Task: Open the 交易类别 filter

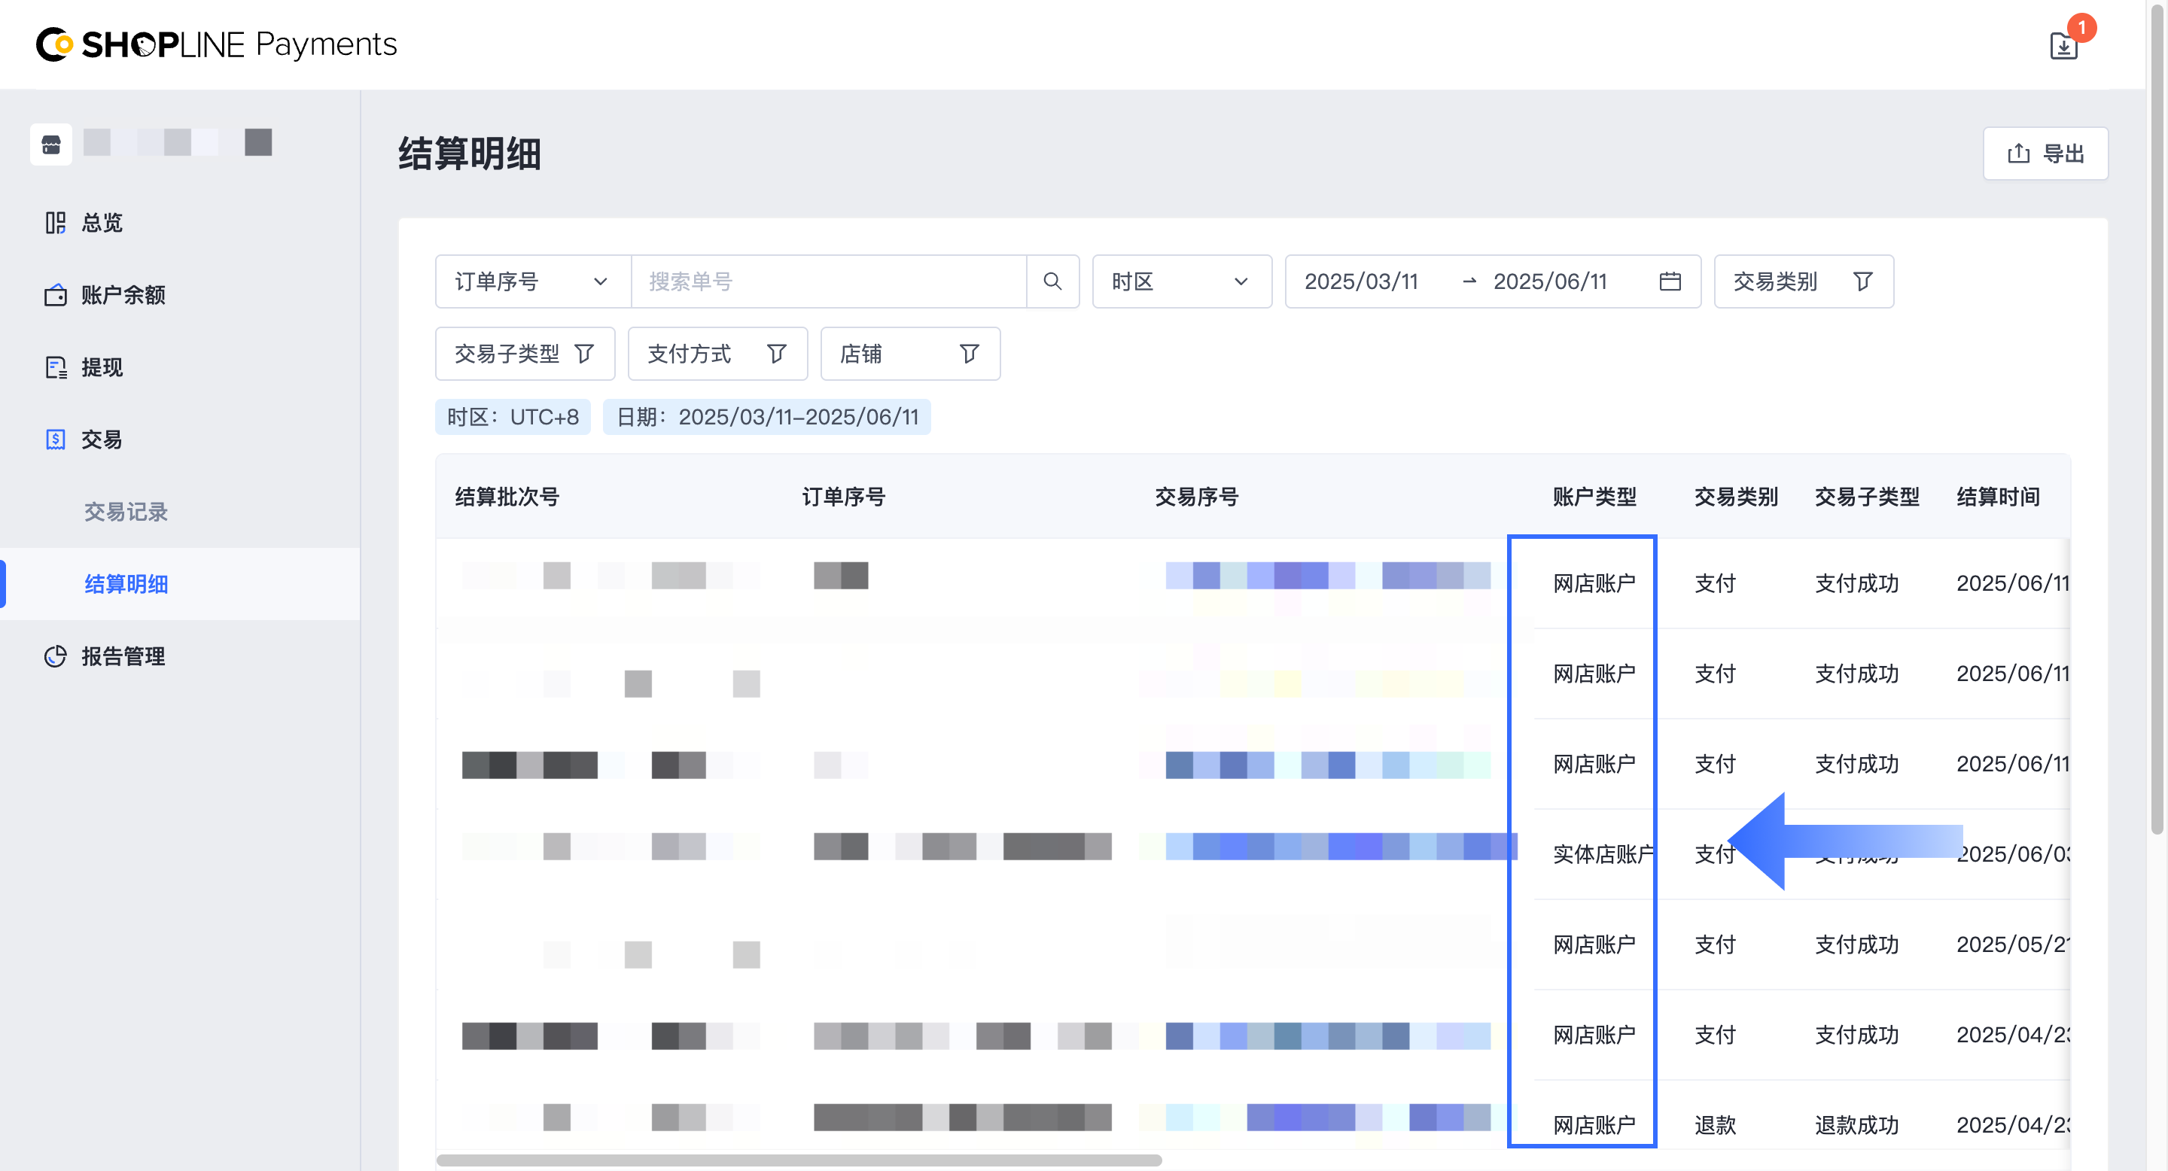Action: [1804, 281]
